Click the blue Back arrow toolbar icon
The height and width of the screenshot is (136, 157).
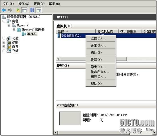(x=4, y=10)
